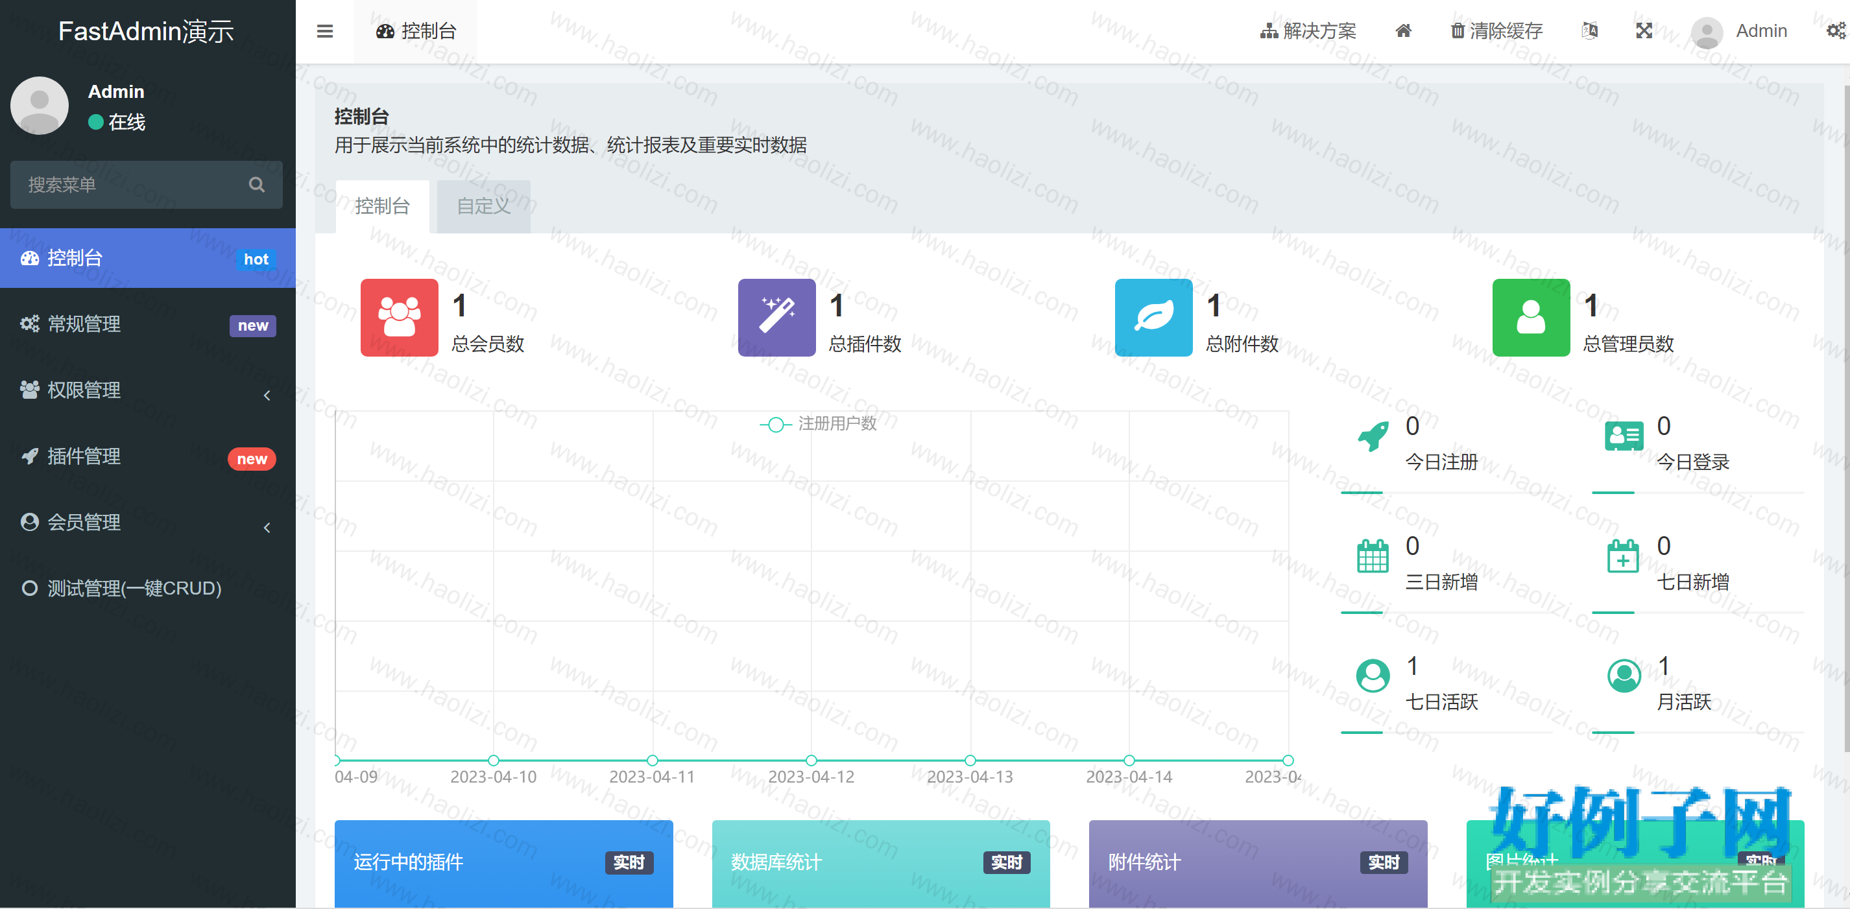The width and height of the screenshot is (1850, 909).
Task: Click the 2023-04-12 data point on chart
Action: click(x=811, y=761)
